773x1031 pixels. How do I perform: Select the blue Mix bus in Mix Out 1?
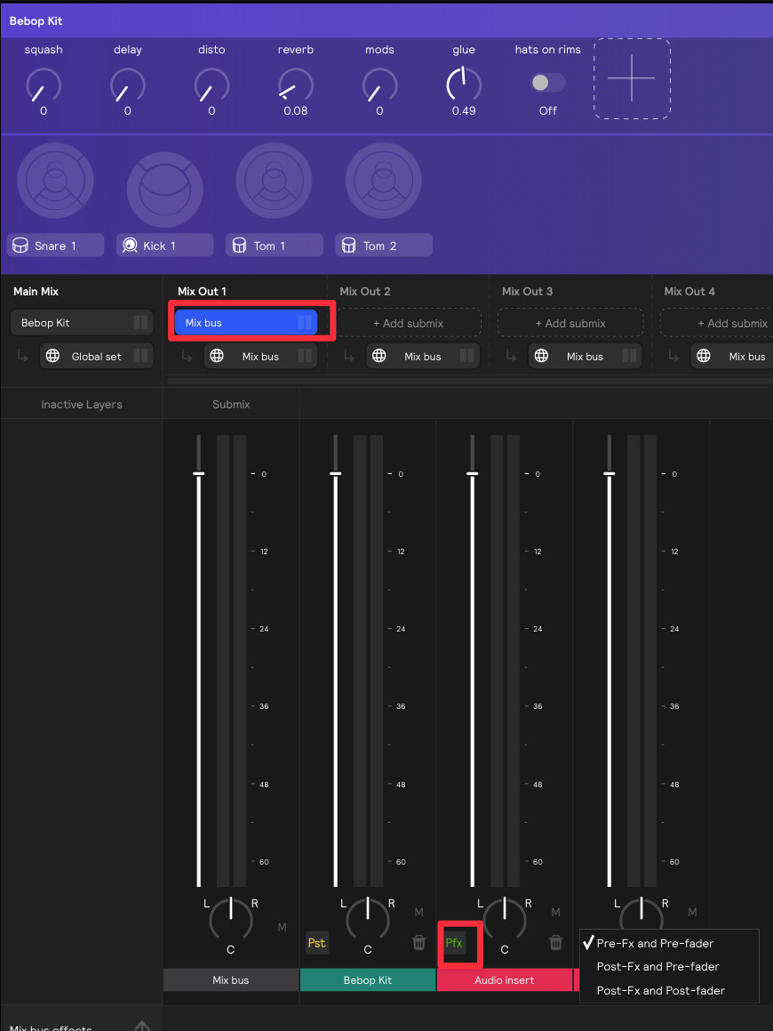(x=245, y=323)
